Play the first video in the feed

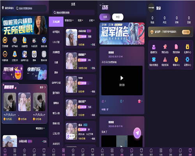[x=122, y=78]
